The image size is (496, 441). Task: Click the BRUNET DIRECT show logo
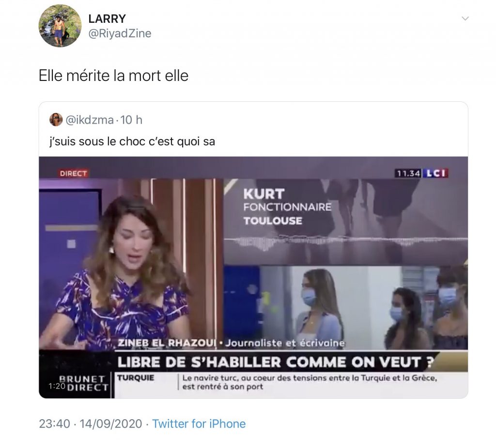point(83,383)
